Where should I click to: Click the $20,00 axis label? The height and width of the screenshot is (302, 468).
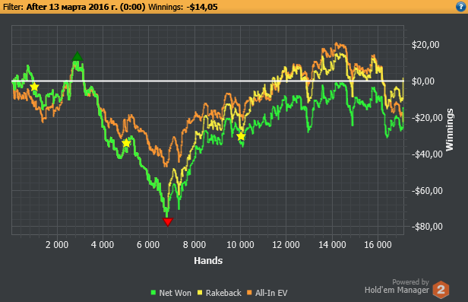[x=425, y=45]
